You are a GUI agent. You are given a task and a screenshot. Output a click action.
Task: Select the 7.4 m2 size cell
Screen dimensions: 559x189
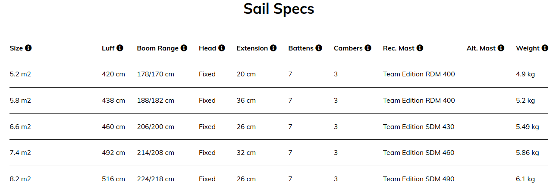20,153
